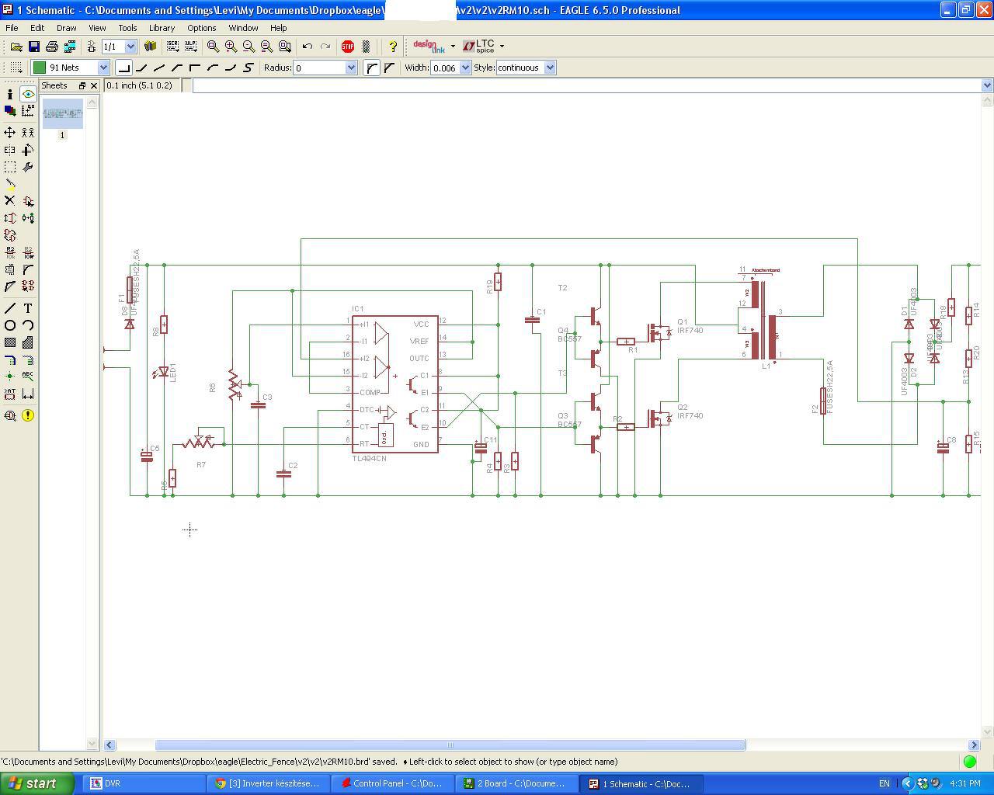Open the File menu
This screenshot has width=994, height=795.
(12, 28)
